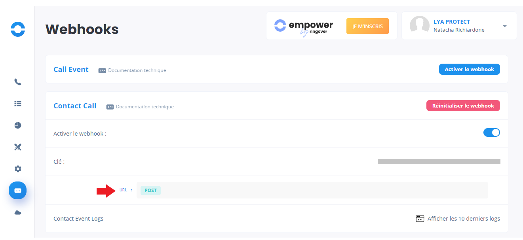Click Activer le webhook for Call Event

[x=469, y=70]
